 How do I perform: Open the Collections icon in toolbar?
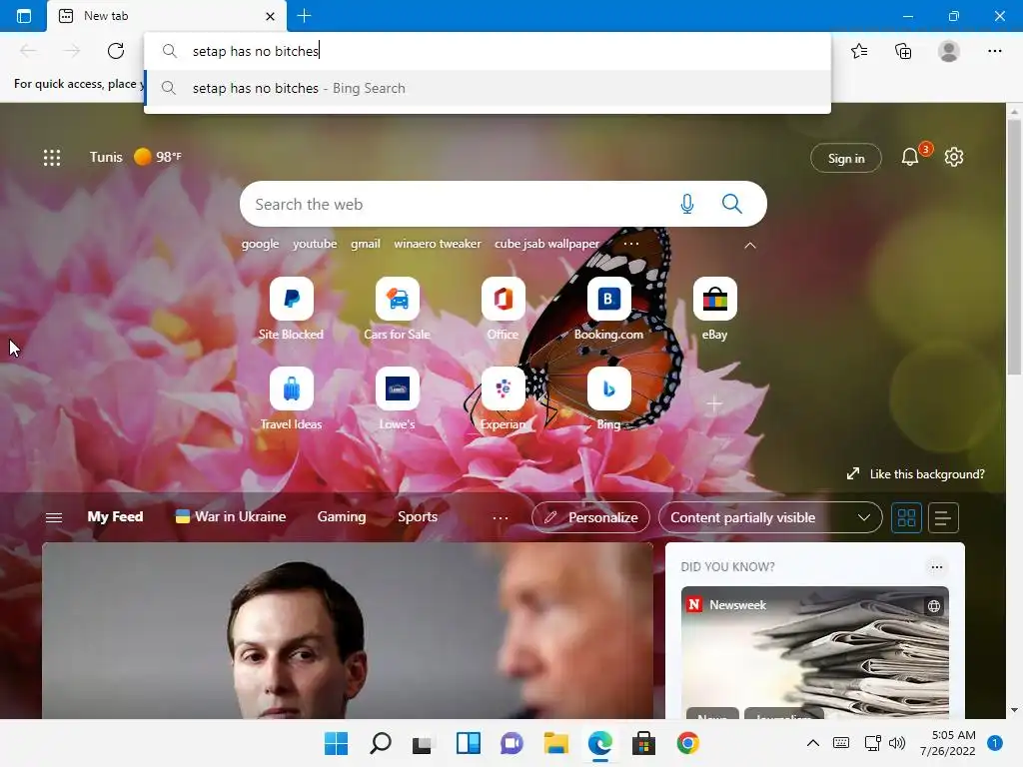tap(903, 51)
